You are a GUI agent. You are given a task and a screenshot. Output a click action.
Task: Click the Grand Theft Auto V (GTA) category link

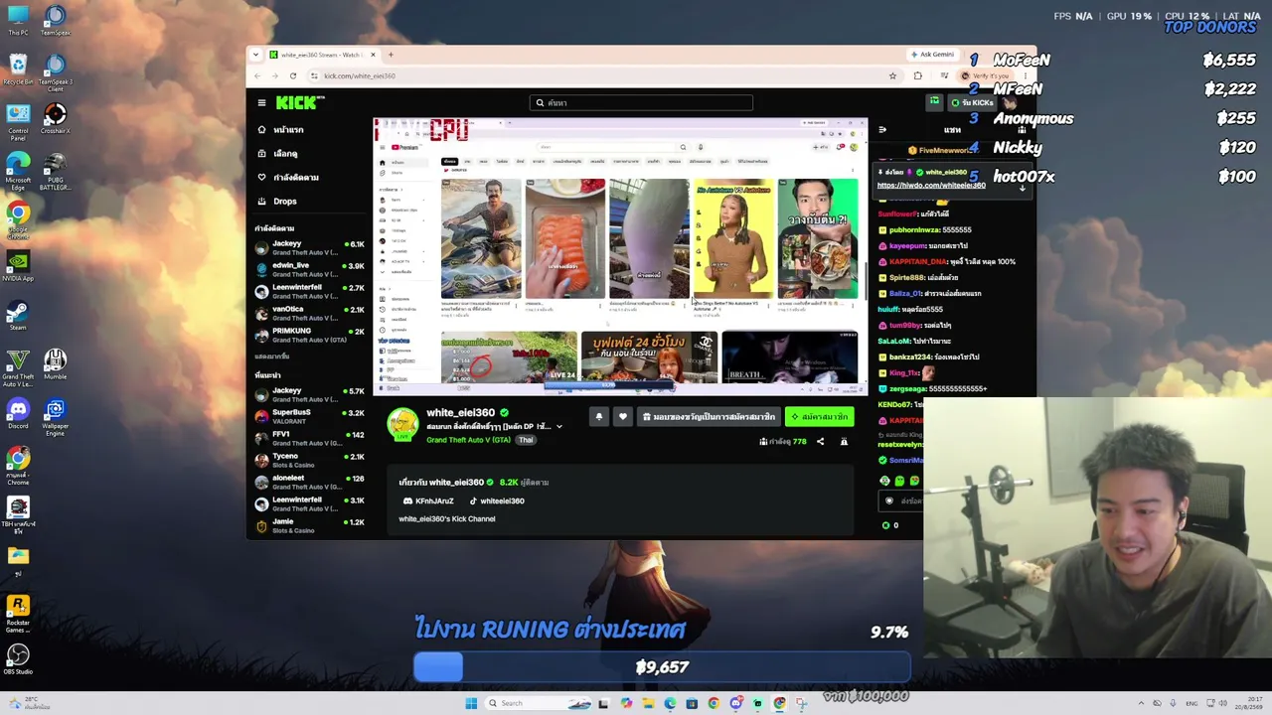[468, 440]
